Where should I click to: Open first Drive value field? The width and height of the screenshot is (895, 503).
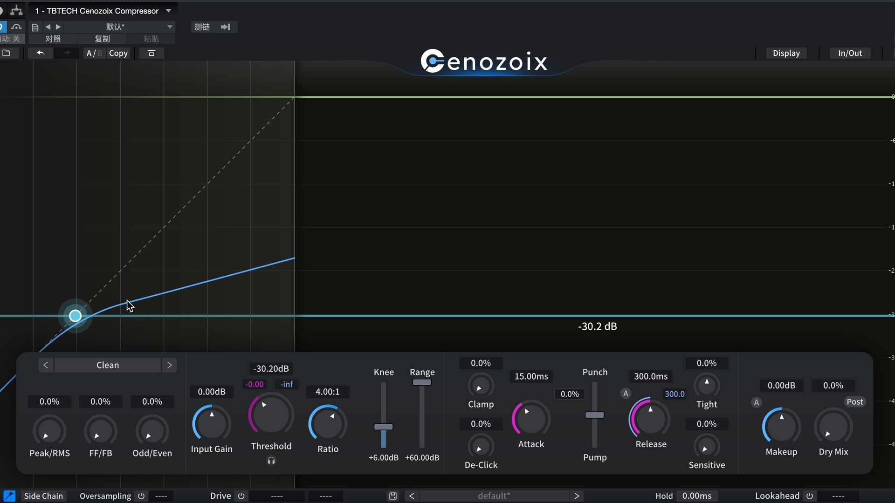tap(277, 496)
